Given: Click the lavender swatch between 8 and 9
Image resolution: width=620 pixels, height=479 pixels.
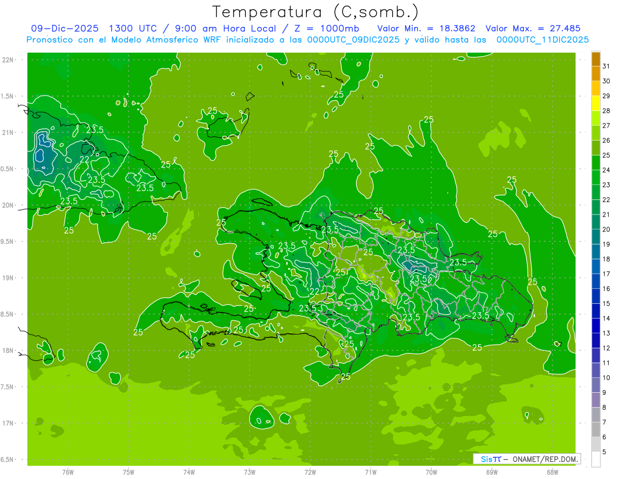Looking at the screenshot, I should [596, 400].
